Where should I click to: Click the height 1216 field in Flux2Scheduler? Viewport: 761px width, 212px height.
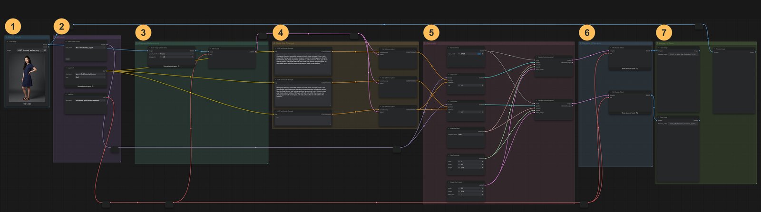point(471,168)
